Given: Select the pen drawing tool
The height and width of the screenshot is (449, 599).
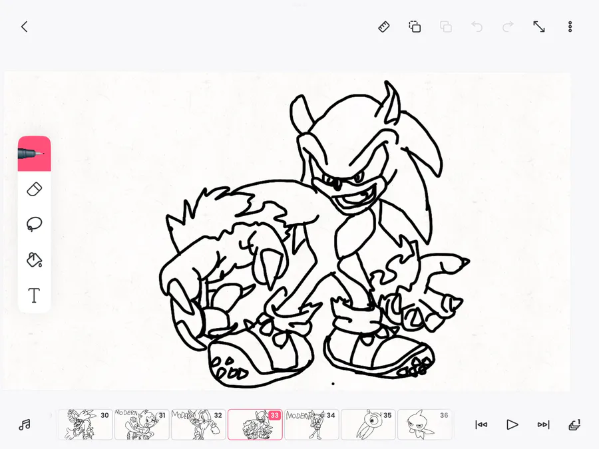Looking at the screenshot, I should [x=35, y=154].
